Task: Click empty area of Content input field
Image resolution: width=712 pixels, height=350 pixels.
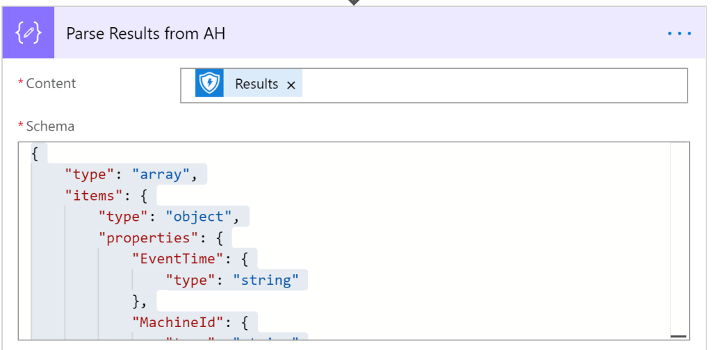Action: click(x=487, y=85)
